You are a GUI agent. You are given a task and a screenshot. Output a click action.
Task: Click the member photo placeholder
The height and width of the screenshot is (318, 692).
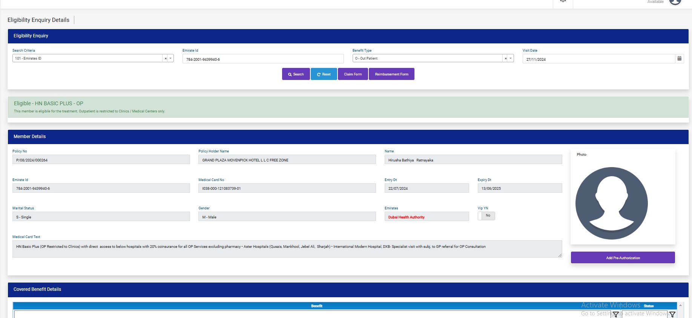coord(611,203)
